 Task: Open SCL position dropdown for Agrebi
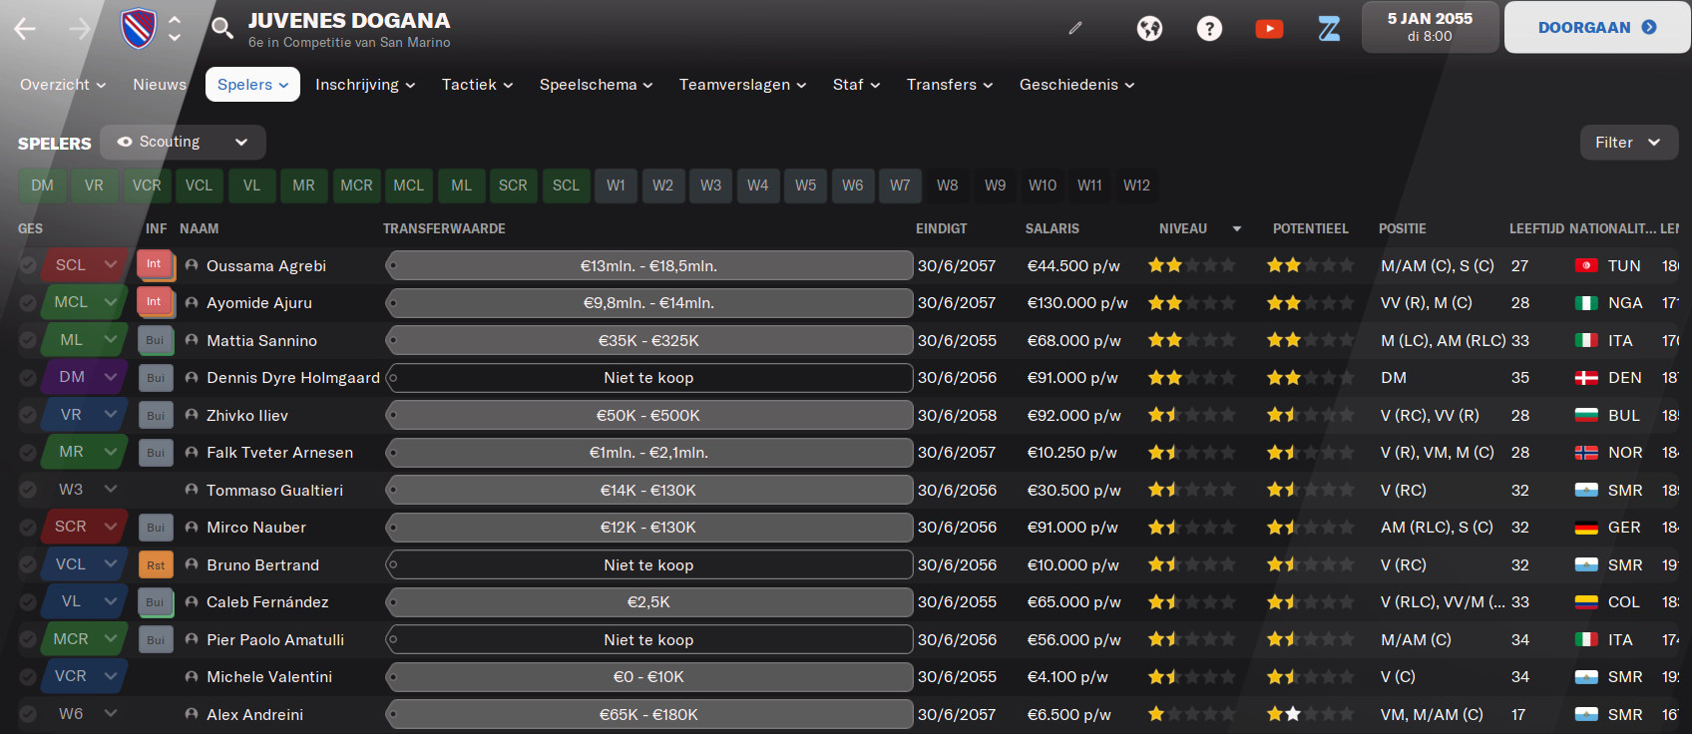[x=86, y=265]
